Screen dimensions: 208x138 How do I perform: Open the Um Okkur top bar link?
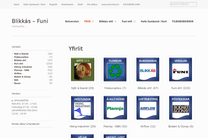tap(92, 4)
